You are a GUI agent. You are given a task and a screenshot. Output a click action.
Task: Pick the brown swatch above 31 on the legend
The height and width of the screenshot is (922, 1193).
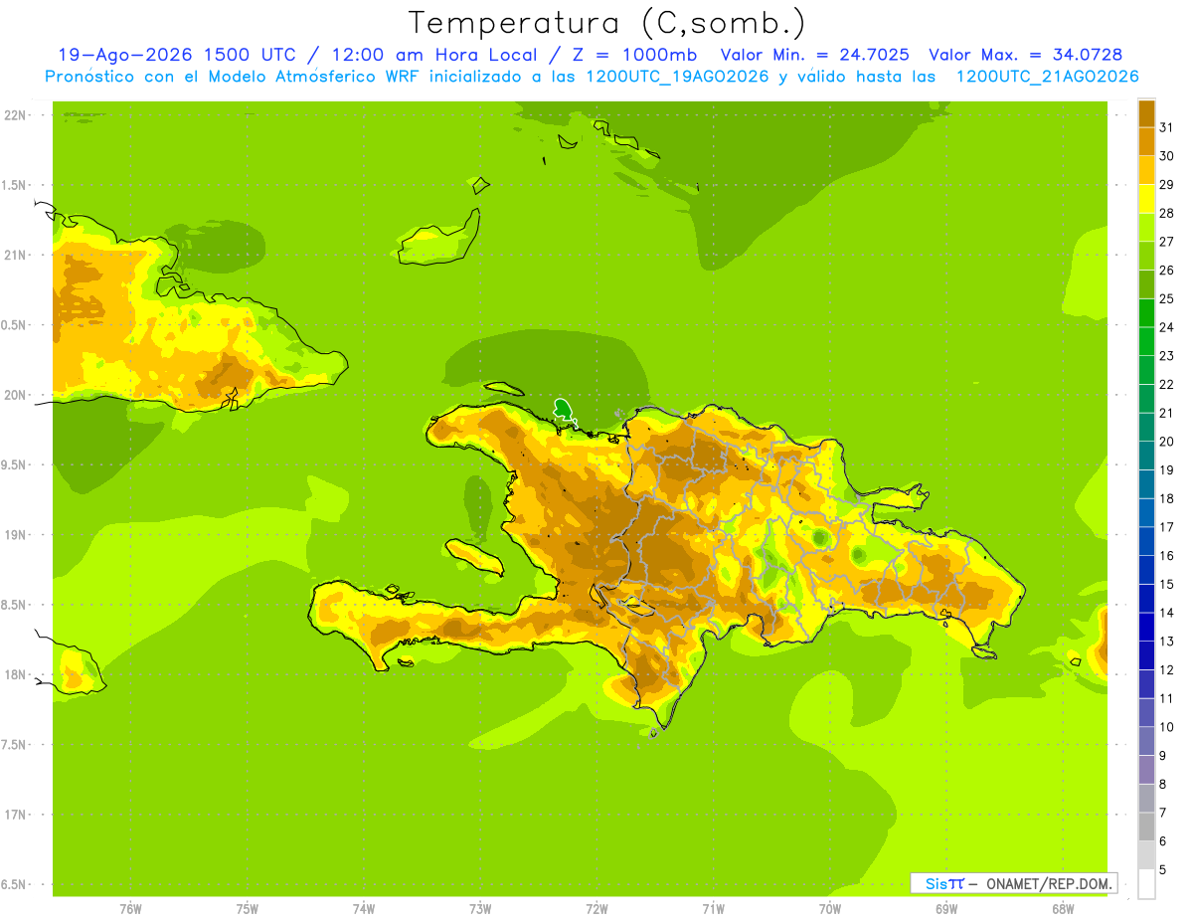(x=1146, y=113)
